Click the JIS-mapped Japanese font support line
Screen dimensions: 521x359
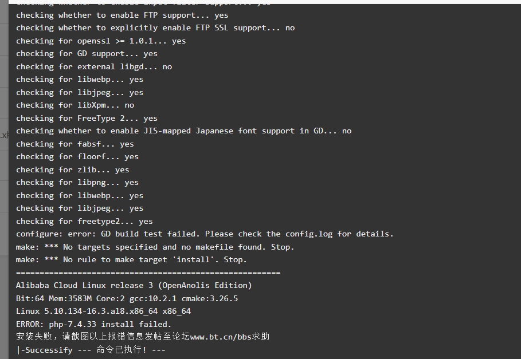pos(184,131)
